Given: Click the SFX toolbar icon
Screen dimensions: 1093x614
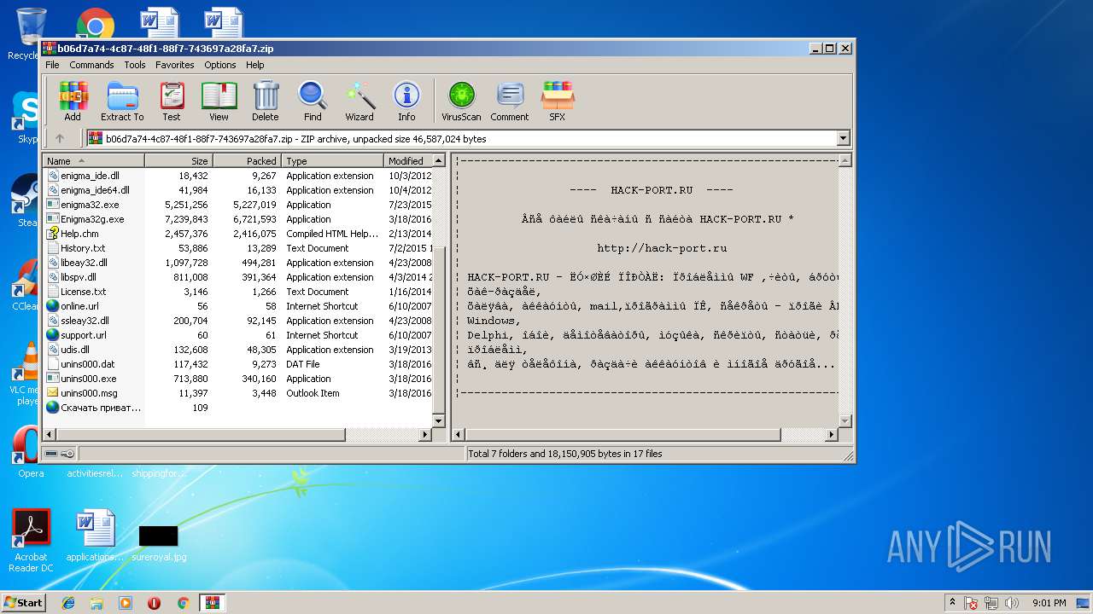Looking at the screenshot, I should click(557, 101).
